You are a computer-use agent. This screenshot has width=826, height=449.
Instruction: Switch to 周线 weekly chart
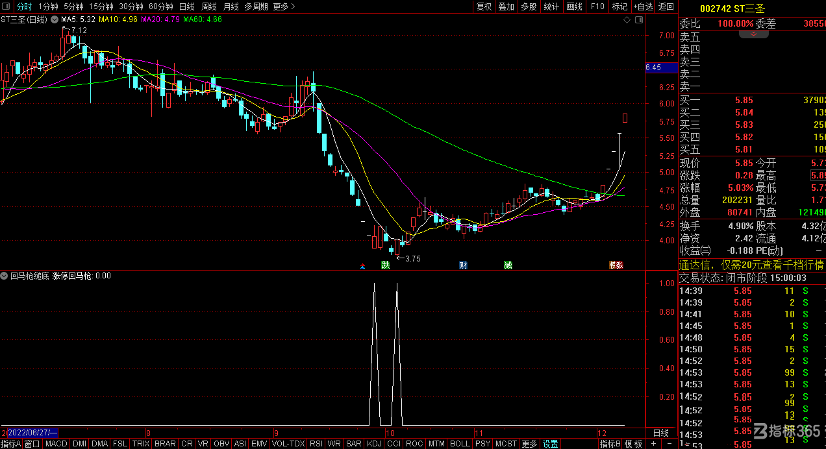coord(208,6)
